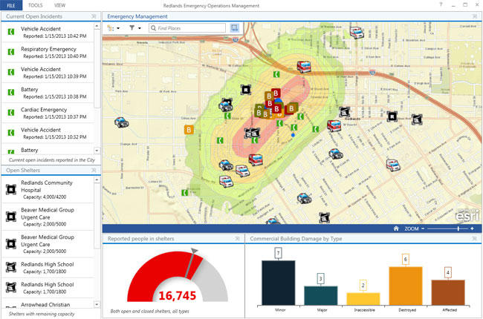This screenshot has height=319, width=483.
Task: Select the Respiratory Emergency incident
Action: [x=48, y=52]
